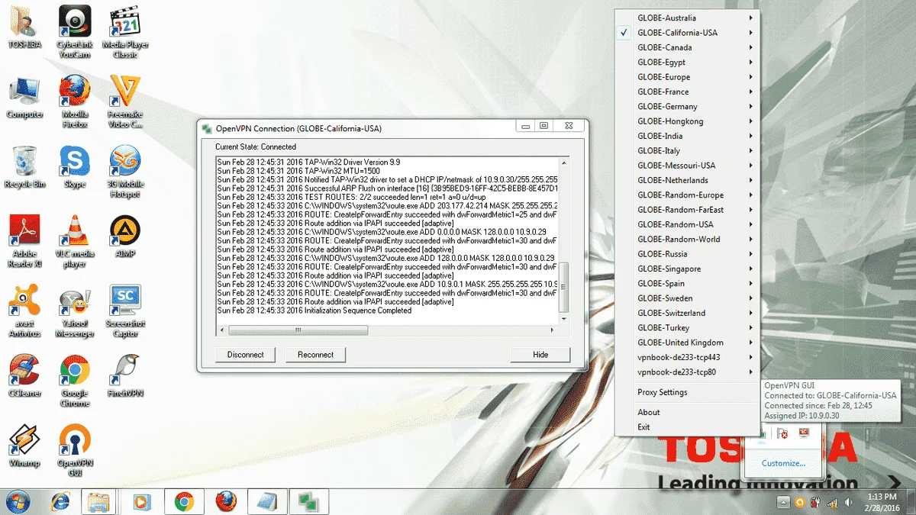Screen dimensions: 916x515
Task: Expand GLOBE-Italy submenu
Action: point(688,151)
